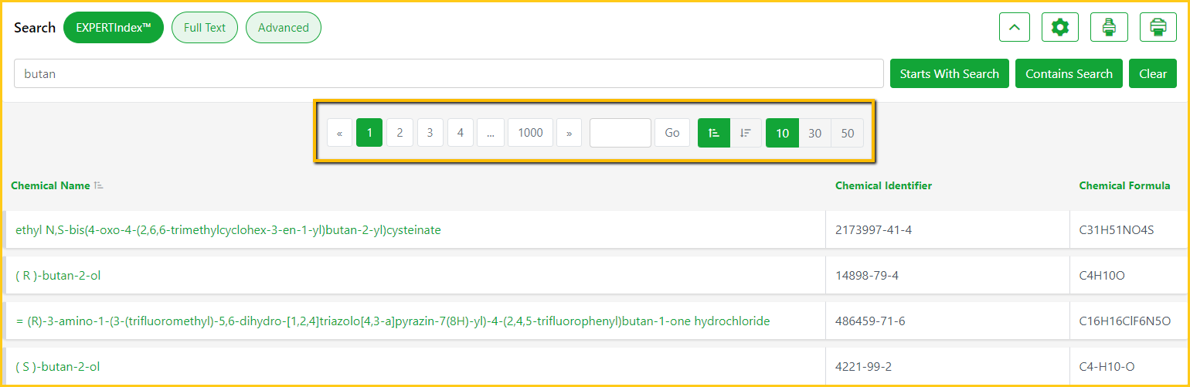Collapse the search panel with the up chevron
Viewport: 1190px width, 387px height.
[1015, 28]
